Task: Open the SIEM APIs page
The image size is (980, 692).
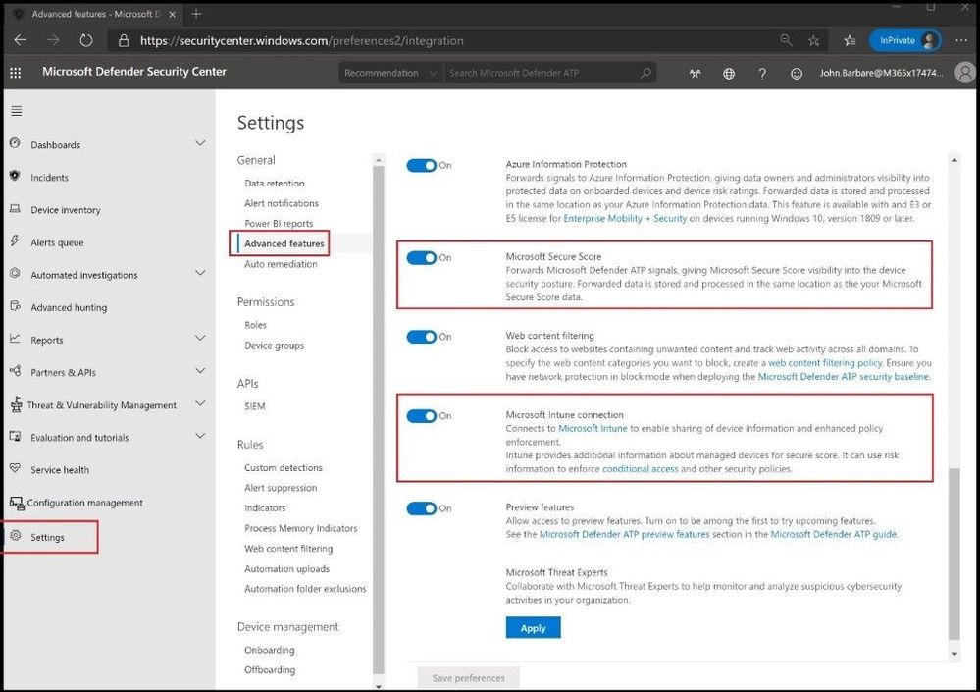Action: pyautogui.click(x=255, y=406)
